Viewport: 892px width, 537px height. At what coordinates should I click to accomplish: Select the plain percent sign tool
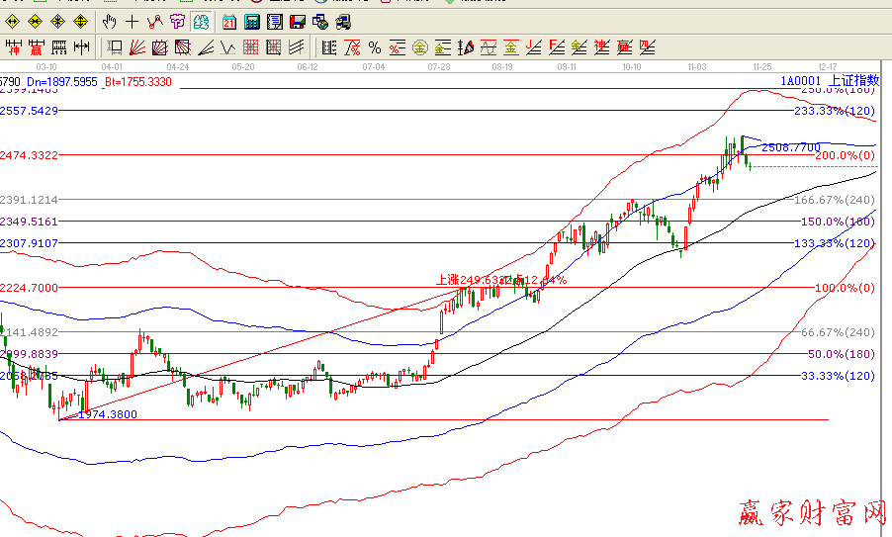[x=374, y=46]
